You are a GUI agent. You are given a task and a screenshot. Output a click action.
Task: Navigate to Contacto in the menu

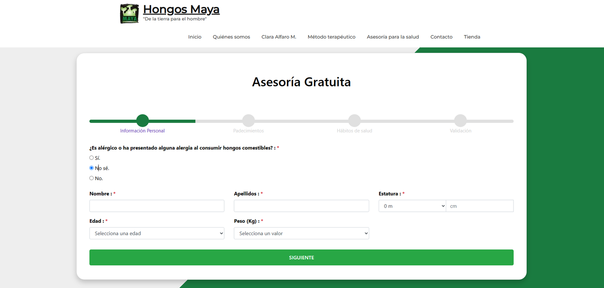pyautogui.click(x=441, y=37)
